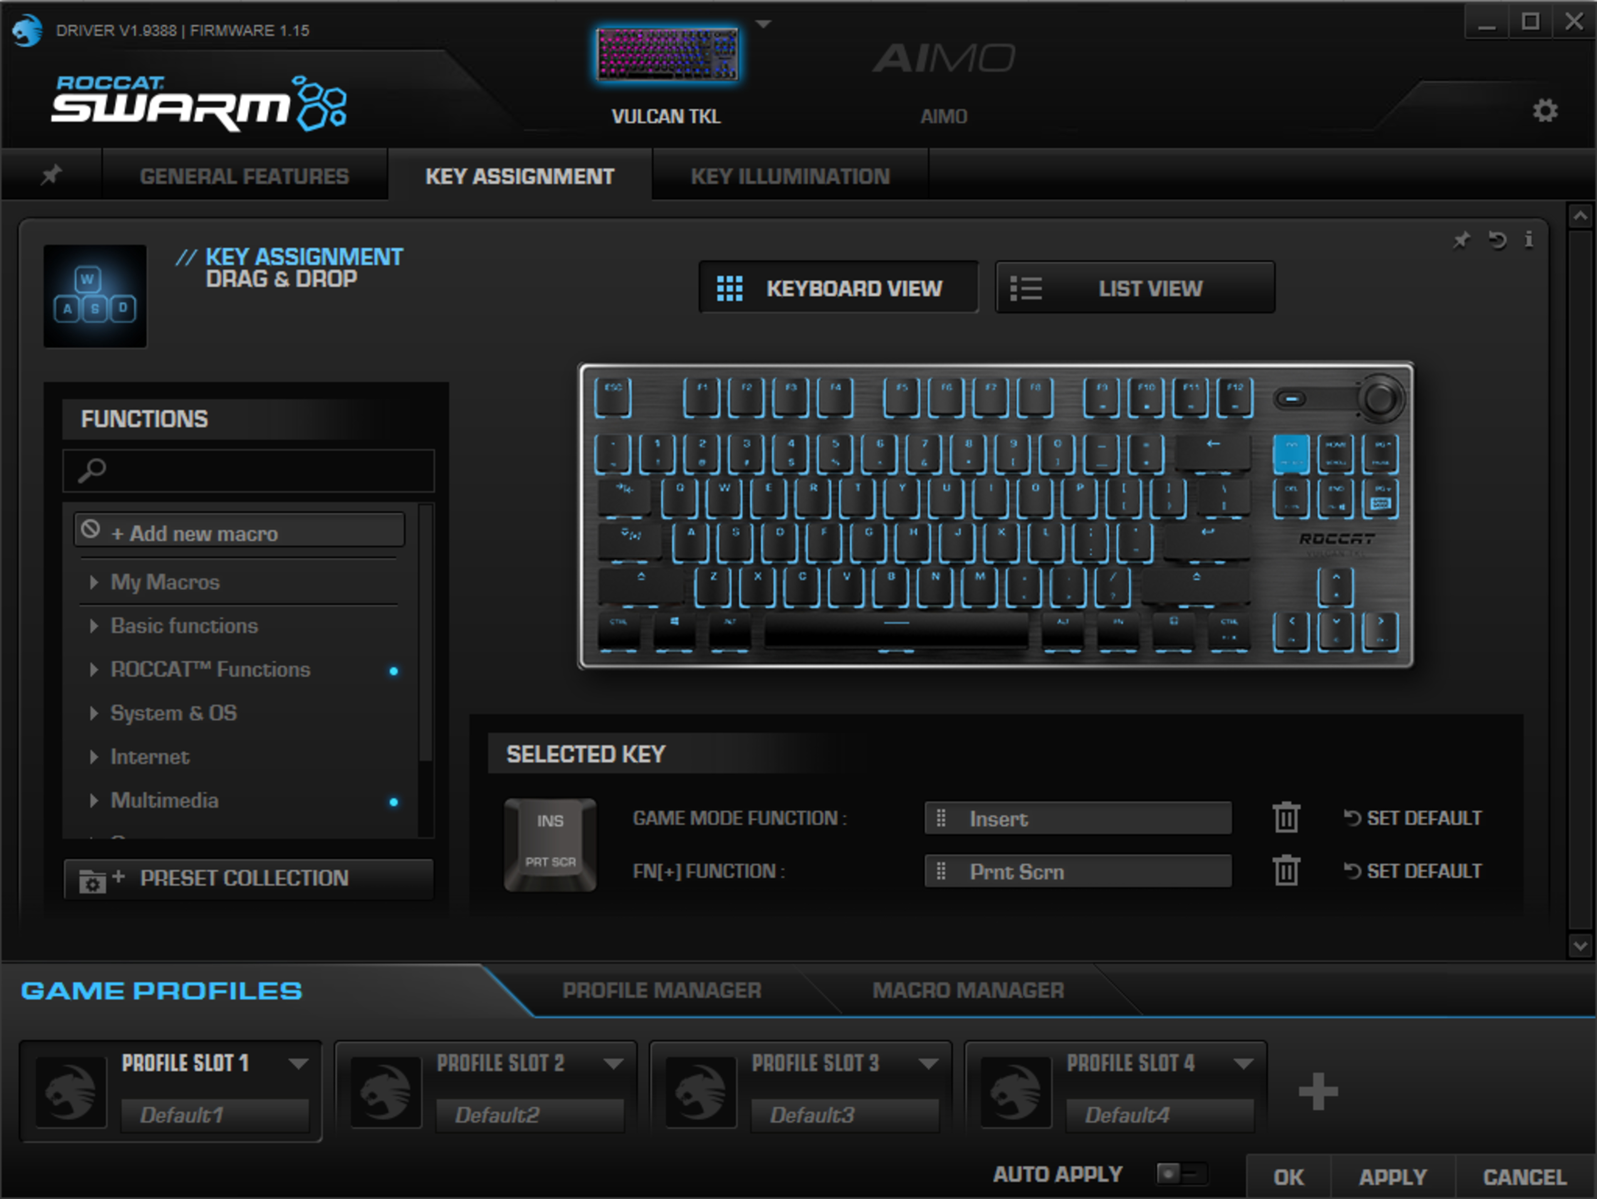
Task: Add a new profile with plus icon
Action: click(x=1318, y=1091)
